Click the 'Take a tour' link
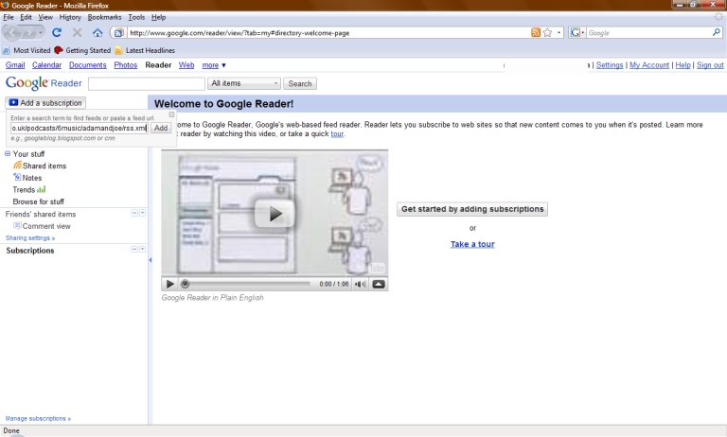The width and height of the screenshot is (727, 437). tap(472, 244)
